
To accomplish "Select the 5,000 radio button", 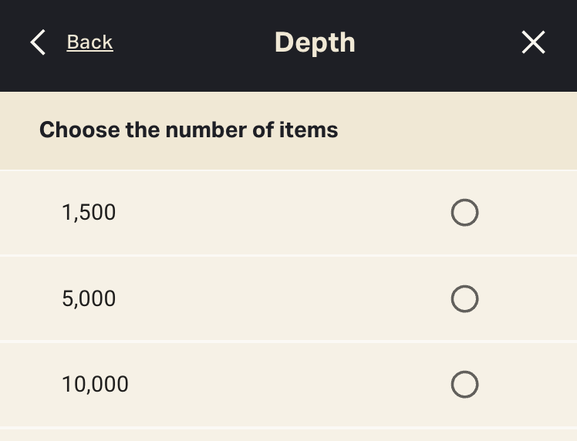I will pos(464,298).
